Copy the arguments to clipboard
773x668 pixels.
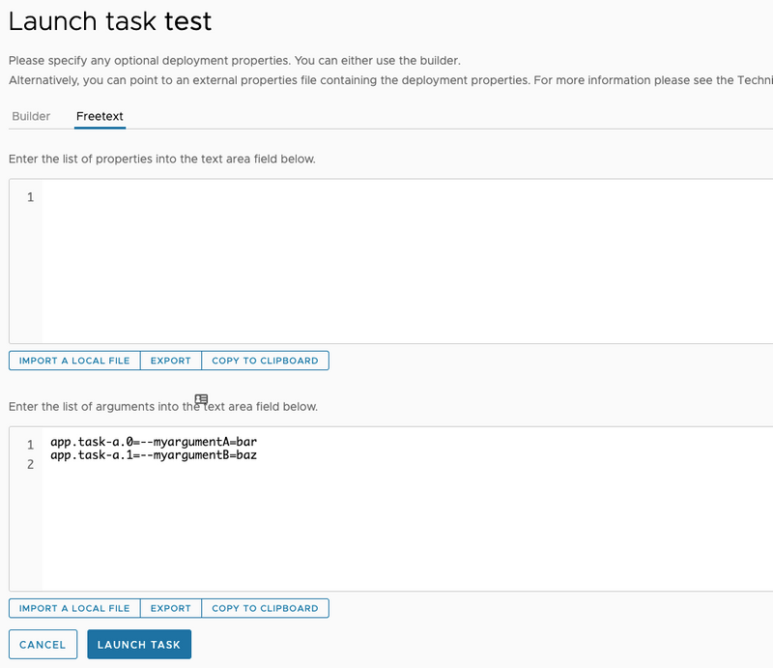click(268, 608)
